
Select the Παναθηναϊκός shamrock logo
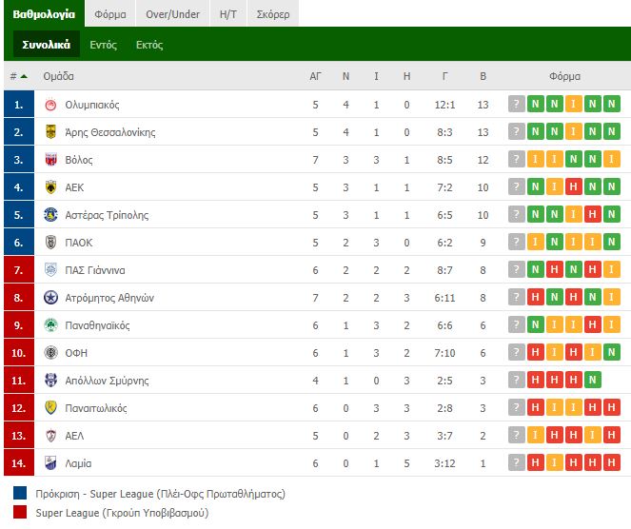pos(50,325)
